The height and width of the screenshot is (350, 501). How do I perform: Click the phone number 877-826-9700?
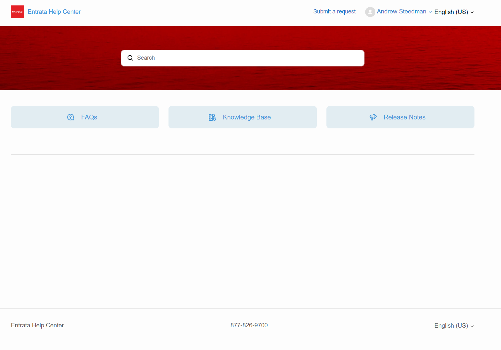tap(249, 325)
